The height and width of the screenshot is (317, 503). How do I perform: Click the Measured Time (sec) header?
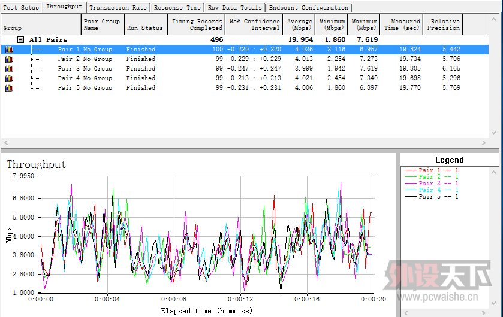click(x=402, y=25)
